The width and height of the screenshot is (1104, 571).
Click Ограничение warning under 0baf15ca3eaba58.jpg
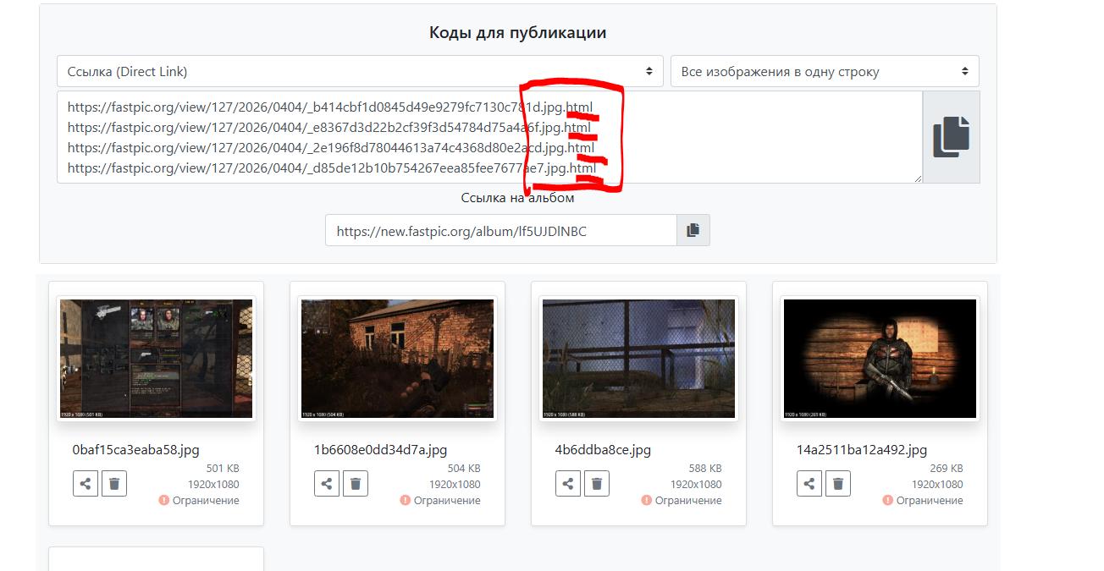[200, 501]
